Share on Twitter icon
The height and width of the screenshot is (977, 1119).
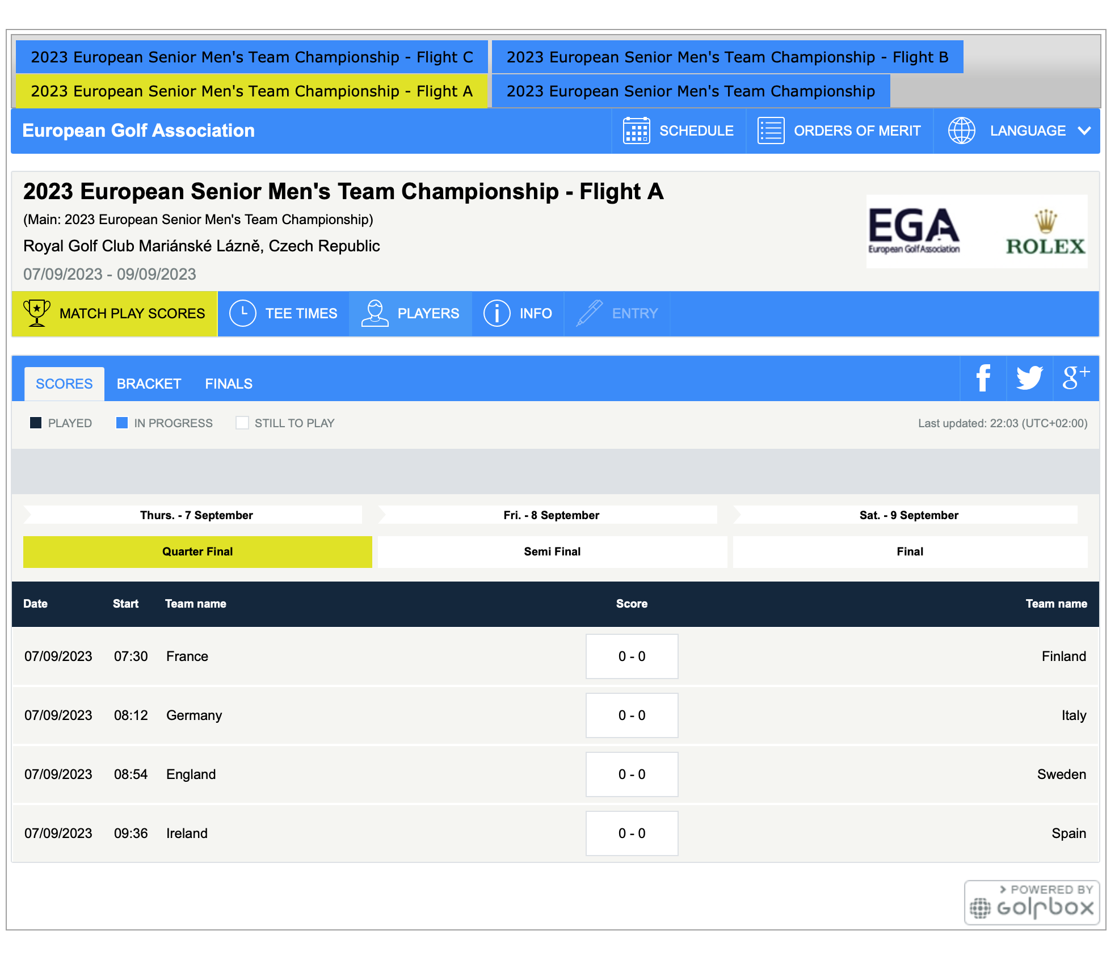tap(1029, 378)
